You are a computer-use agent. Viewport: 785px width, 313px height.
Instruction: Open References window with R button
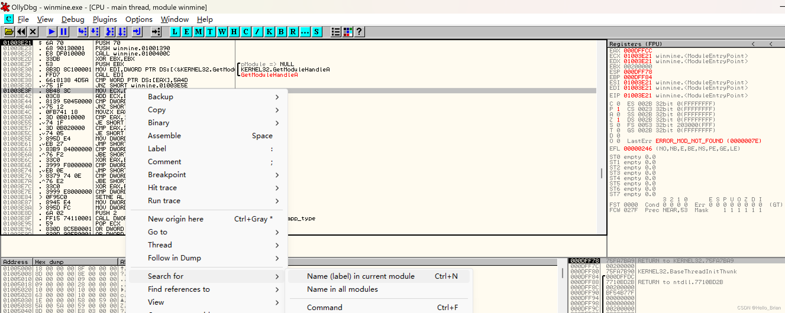point(293,32)
